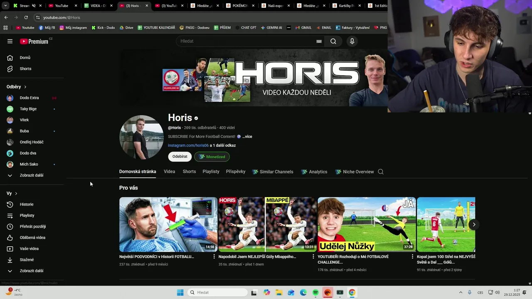Switch to Příspěvky channel tab
Image resolution: width=532 pixels, height=299 pixels.
pyautogui.click(x=236, y=172)
